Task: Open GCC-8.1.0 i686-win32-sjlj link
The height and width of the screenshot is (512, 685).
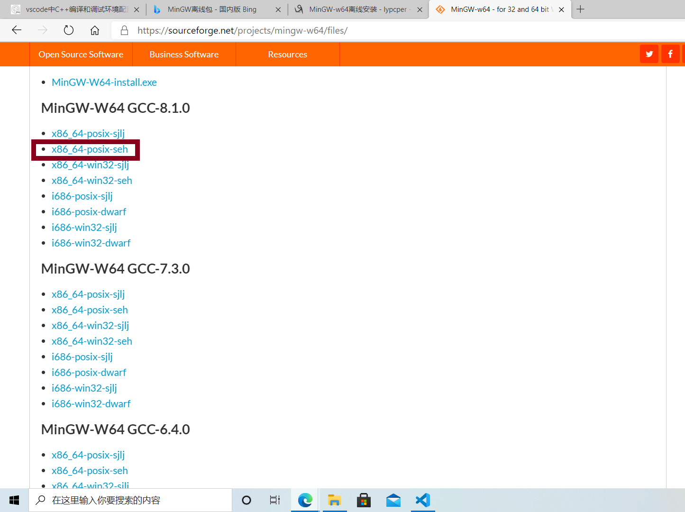Action: 84,227
